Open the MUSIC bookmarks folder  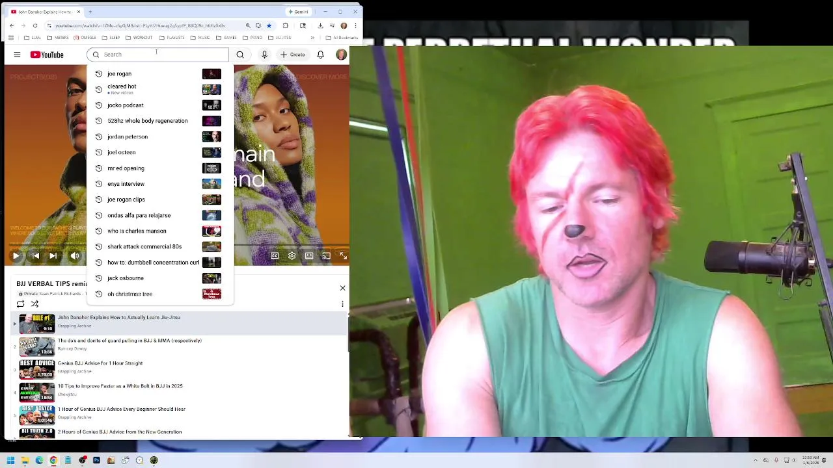(200, 38)
